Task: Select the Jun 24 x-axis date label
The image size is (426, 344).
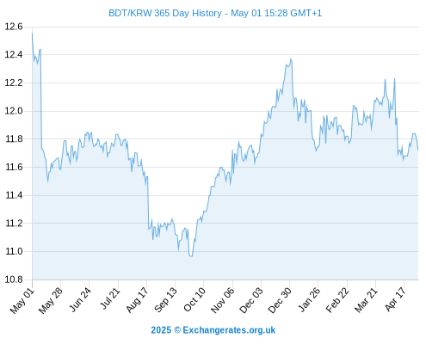Action: pyautogui.click(x=80, y=300)
